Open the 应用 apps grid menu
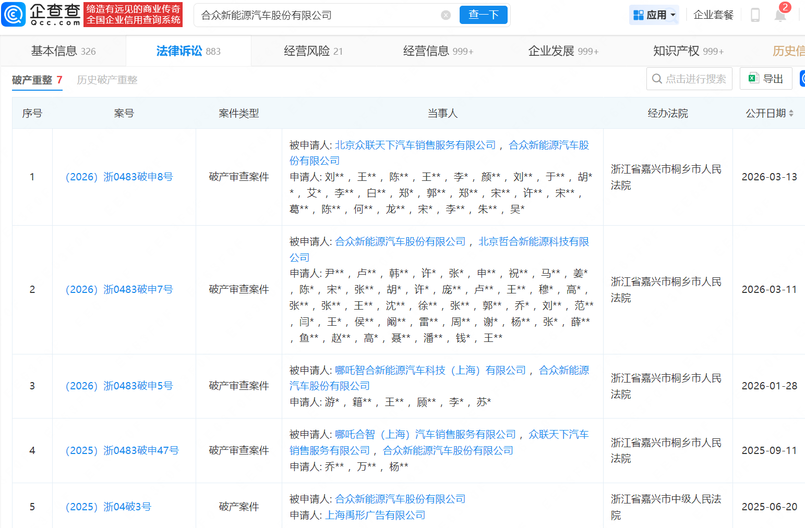The width and height of the screenshot is (805, 528). tap(654, 15)
